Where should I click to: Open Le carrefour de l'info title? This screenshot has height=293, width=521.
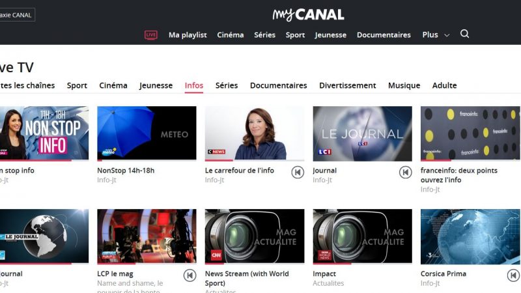click(240, 171)
